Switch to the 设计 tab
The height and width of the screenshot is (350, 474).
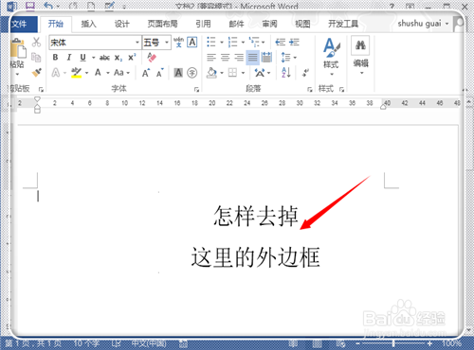(x=121, y=24)
